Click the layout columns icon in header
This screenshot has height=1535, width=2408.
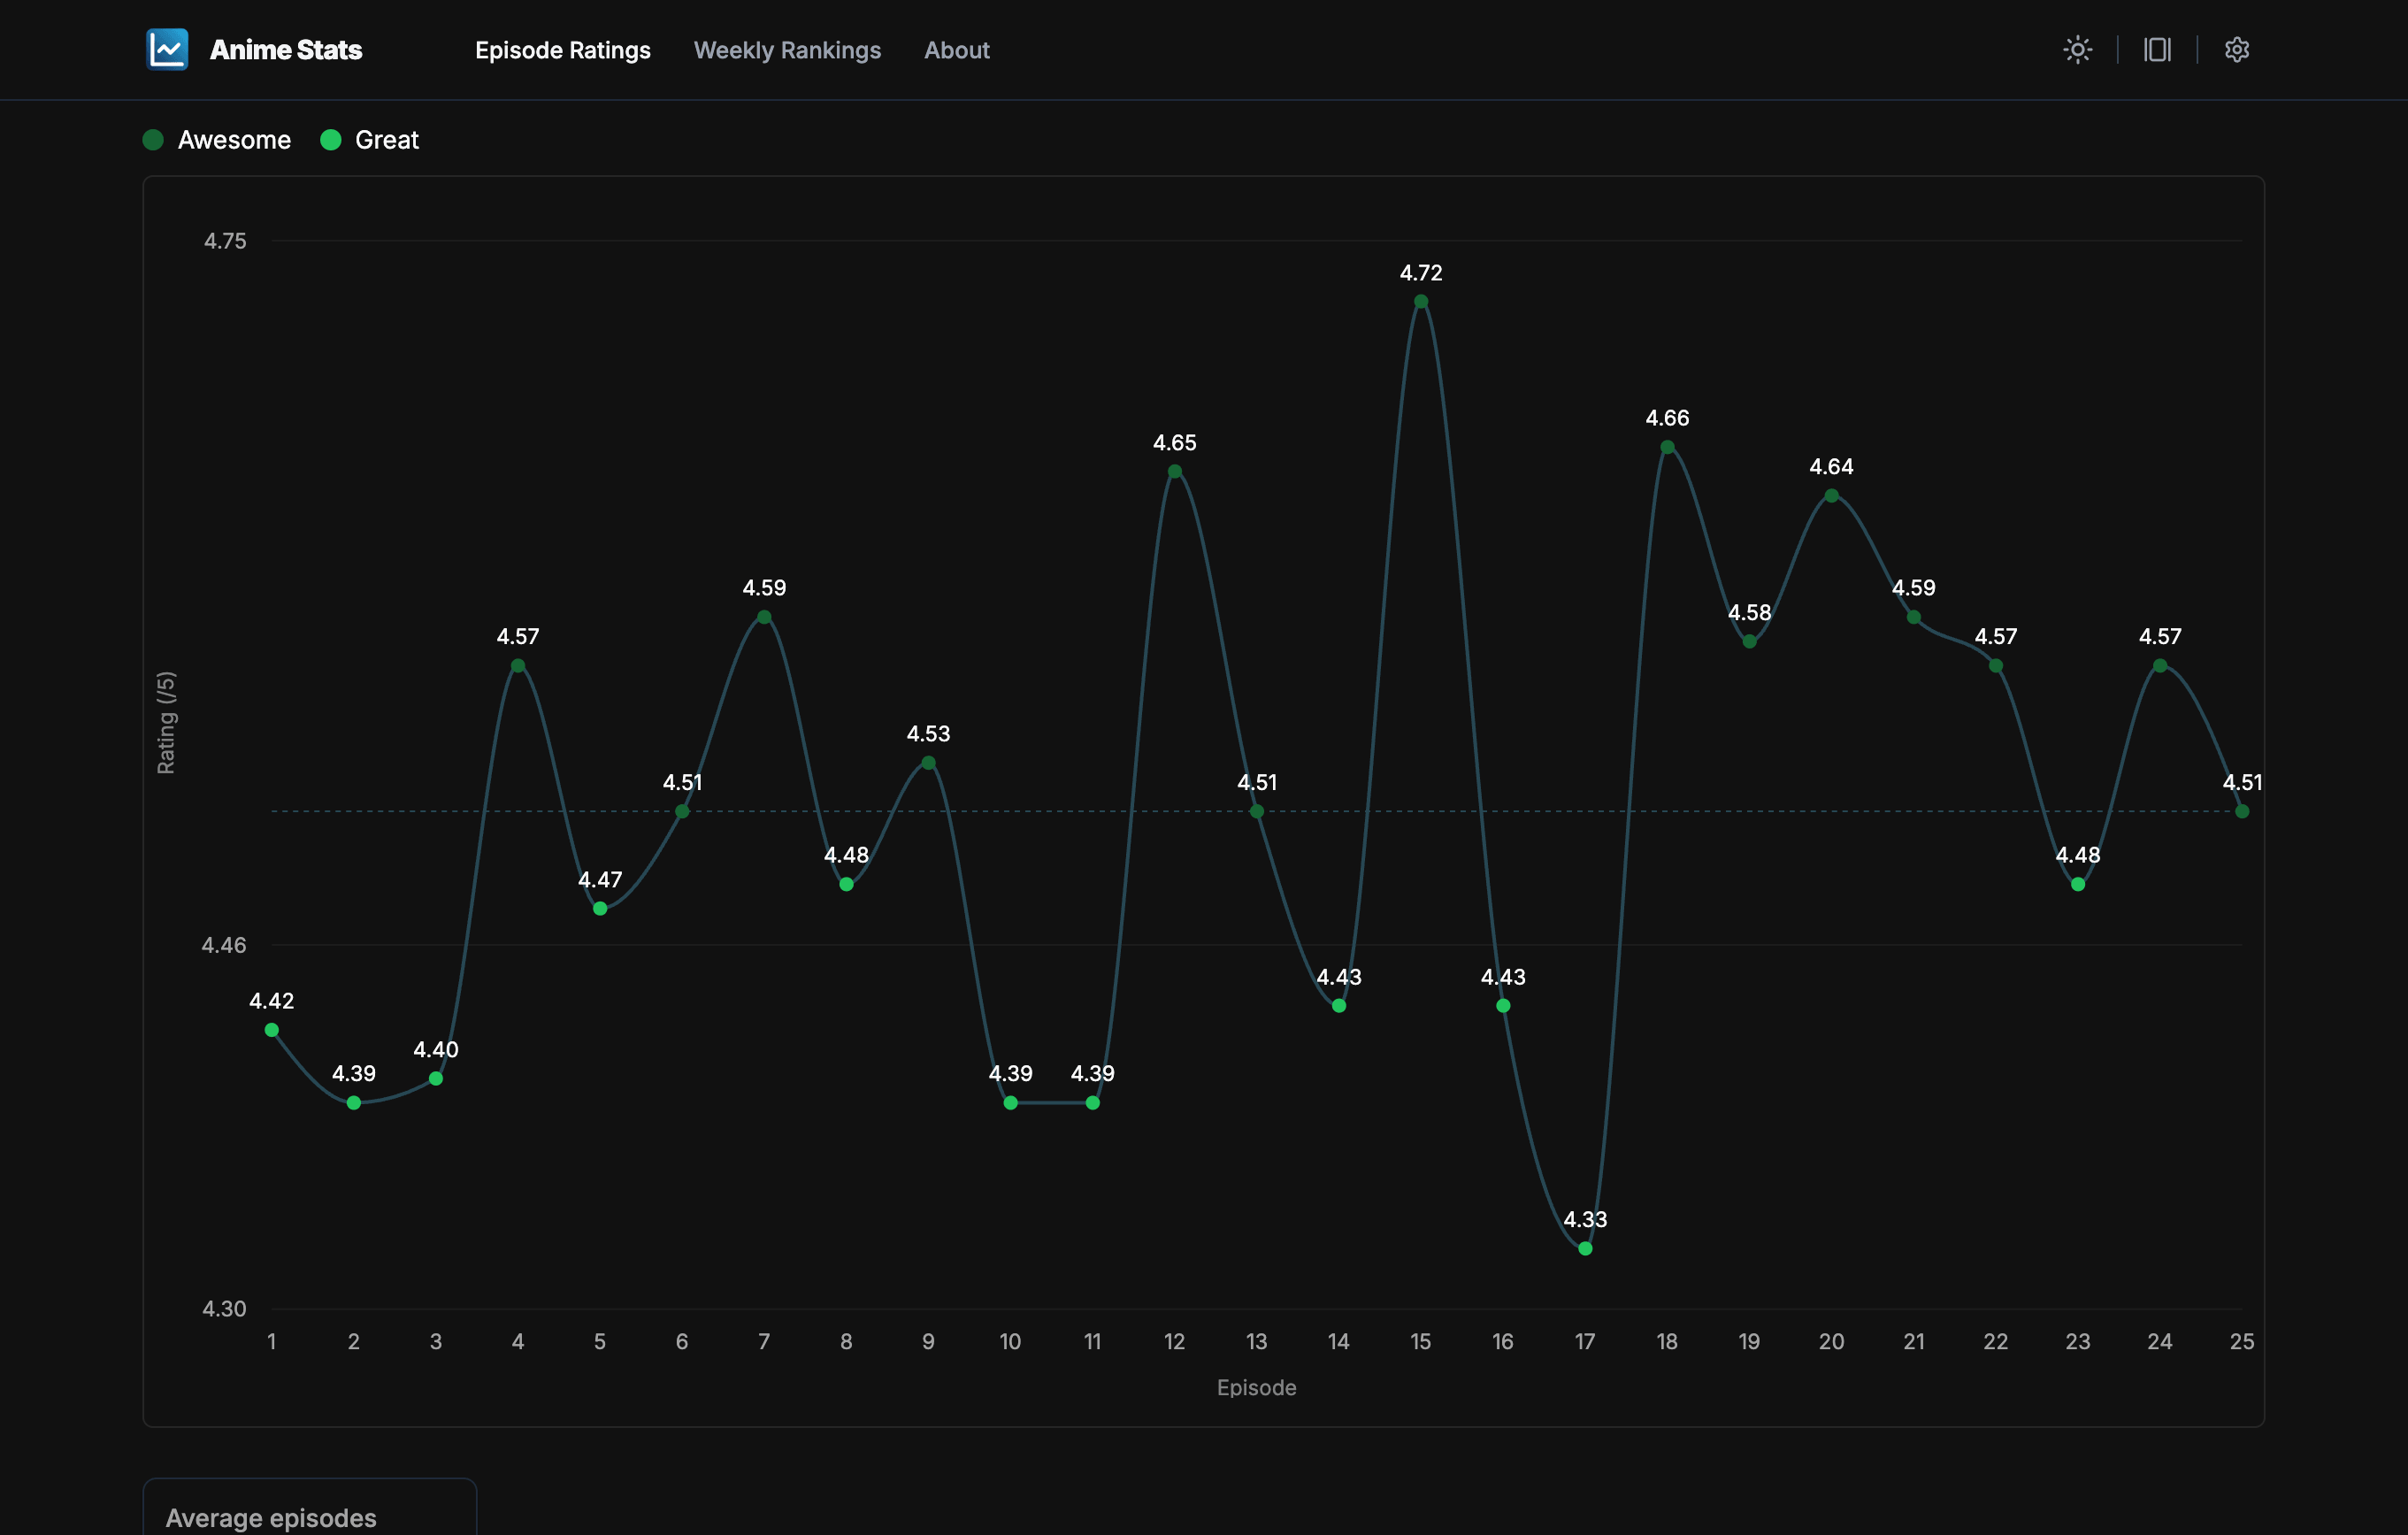pyautogui.click(x=2157, y=49)
